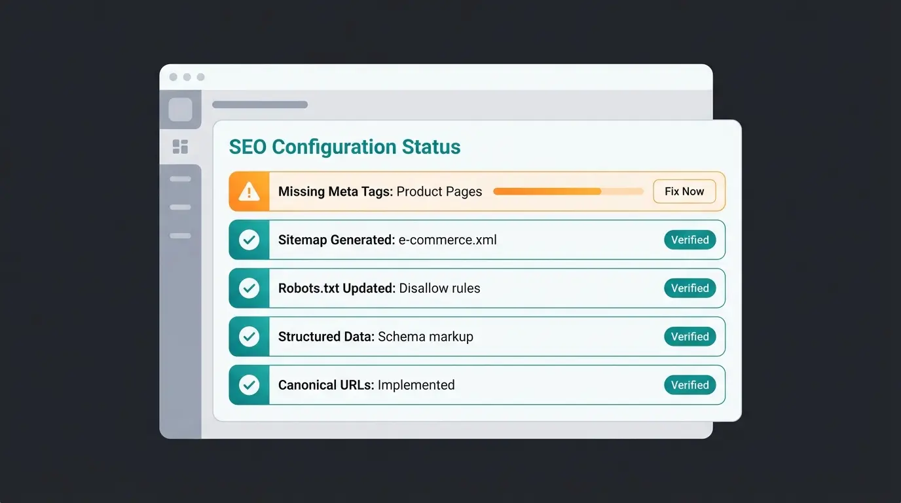The width and height of the screenshot is (901, 503).
Task: Click the Fix Now button
Action: pos(684,191)
